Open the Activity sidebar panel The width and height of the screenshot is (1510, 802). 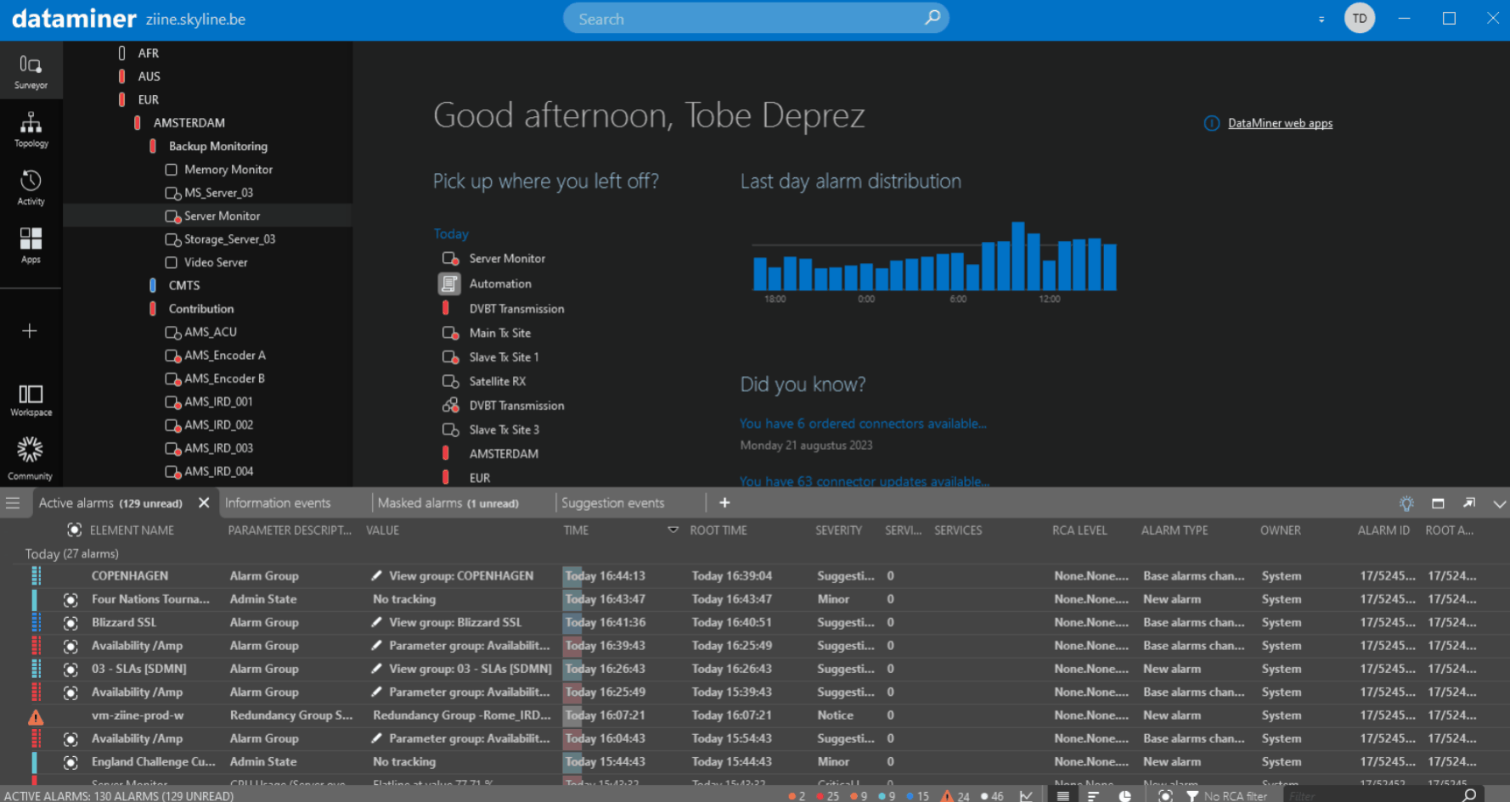coord(31,187)
